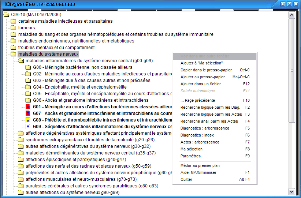Click yellow document icon of G08 Phlébite

click(28, 120)
